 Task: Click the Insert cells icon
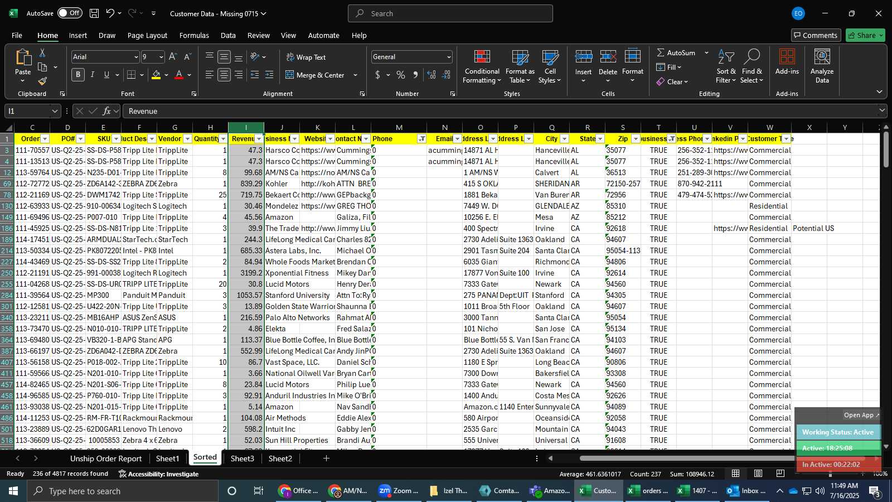[x=583, y=57]
